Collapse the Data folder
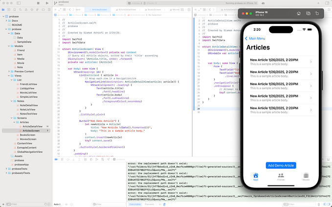This screenshot has width=332, height=207. point(9,33)
